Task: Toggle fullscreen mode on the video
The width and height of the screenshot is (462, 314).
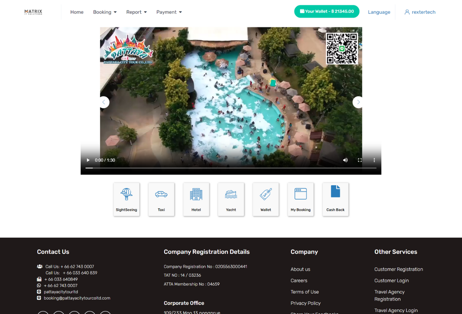Action: [x=360, y=160]
